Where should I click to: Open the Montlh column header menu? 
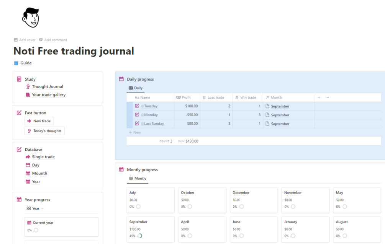pos(289,98)
